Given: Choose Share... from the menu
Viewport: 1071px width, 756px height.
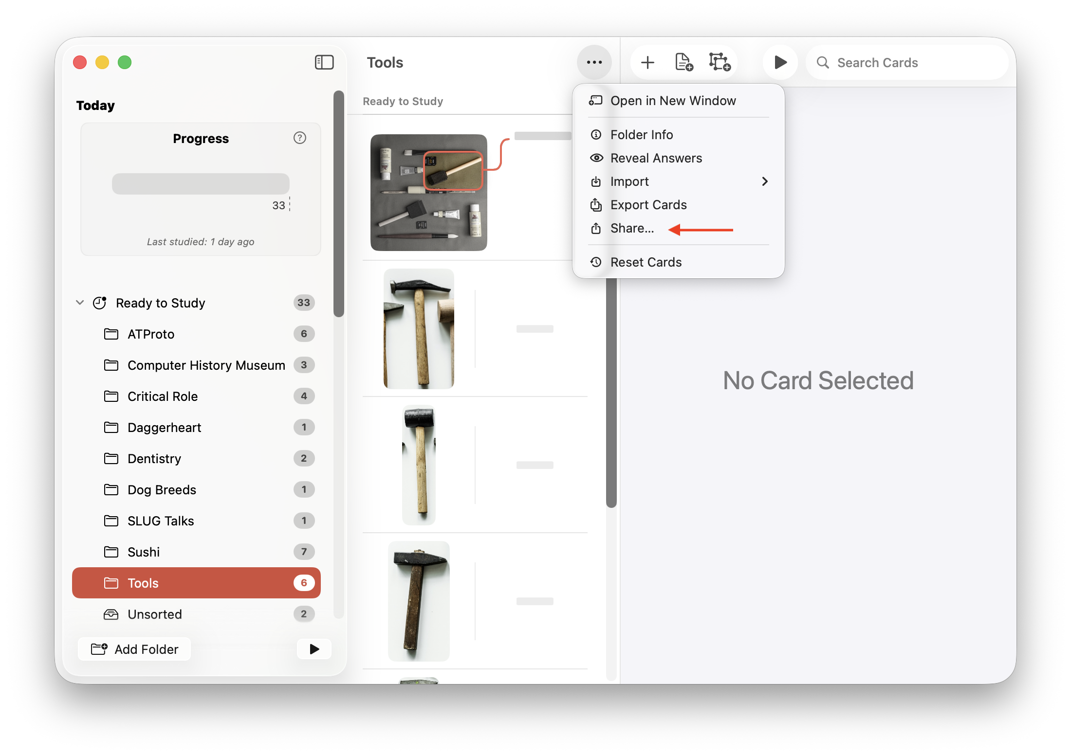Looking at the screenshot, I should (x=631, y=228).
